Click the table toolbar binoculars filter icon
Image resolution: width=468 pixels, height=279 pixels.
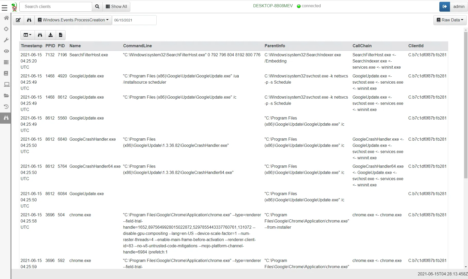click(40, 35)
